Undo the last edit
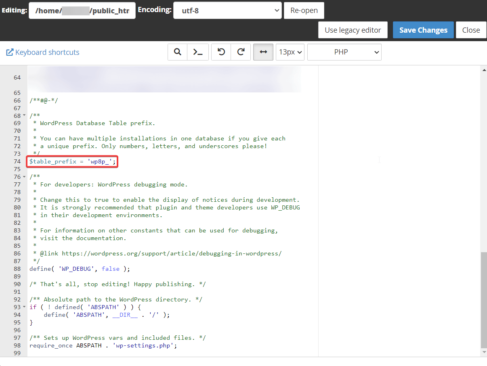Image resolution: width=487 pixels, height=366 pixels. click(221, 52)
